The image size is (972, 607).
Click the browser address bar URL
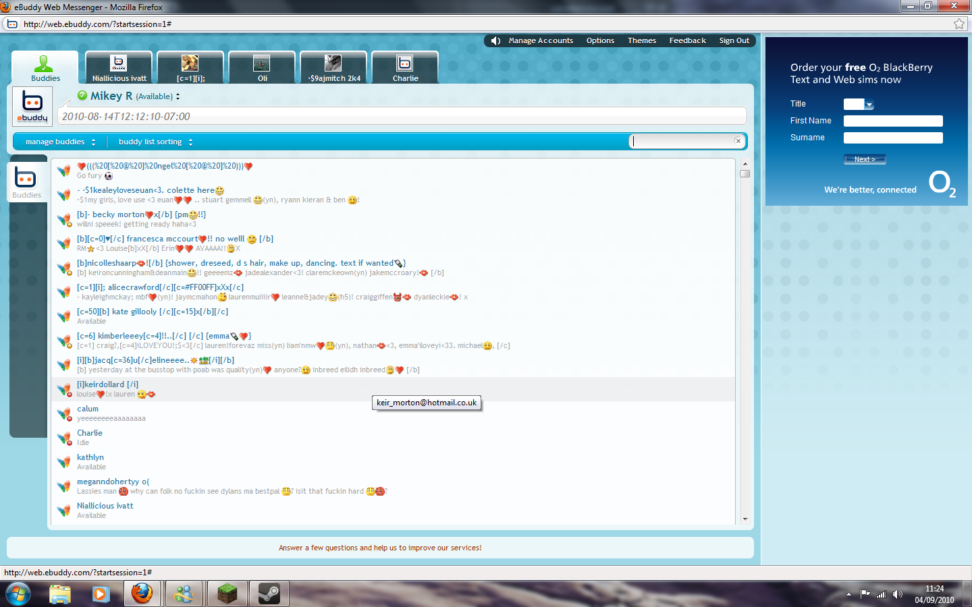[x=97, y=24]
